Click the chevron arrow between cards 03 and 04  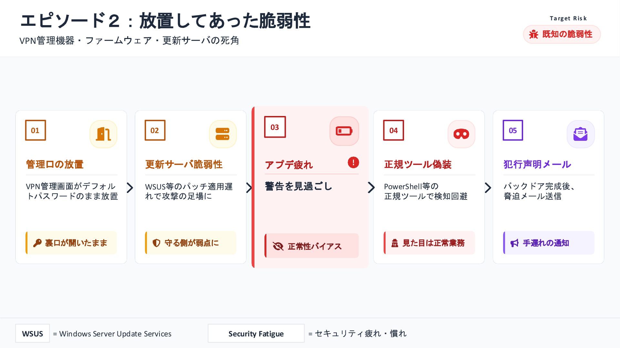click(371, 188)
